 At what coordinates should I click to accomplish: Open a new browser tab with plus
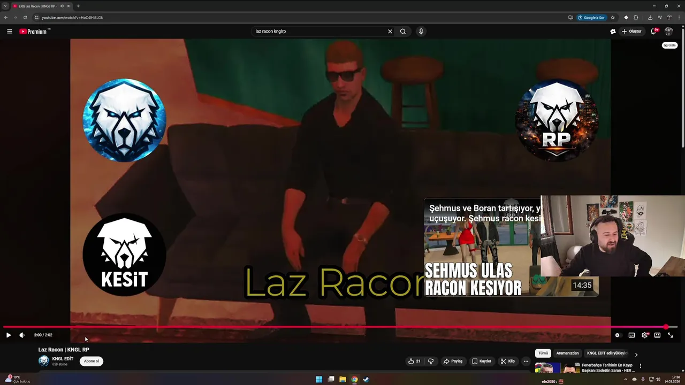pos(78,6)
